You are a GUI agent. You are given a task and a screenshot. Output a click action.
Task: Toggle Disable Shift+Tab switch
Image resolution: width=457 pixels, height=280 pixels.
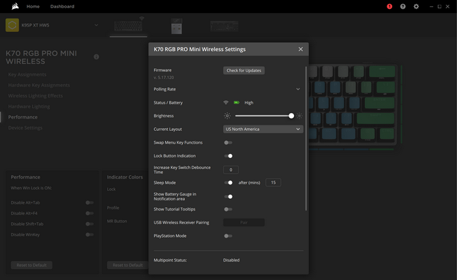pyautogui.click(x=90, y=224)
